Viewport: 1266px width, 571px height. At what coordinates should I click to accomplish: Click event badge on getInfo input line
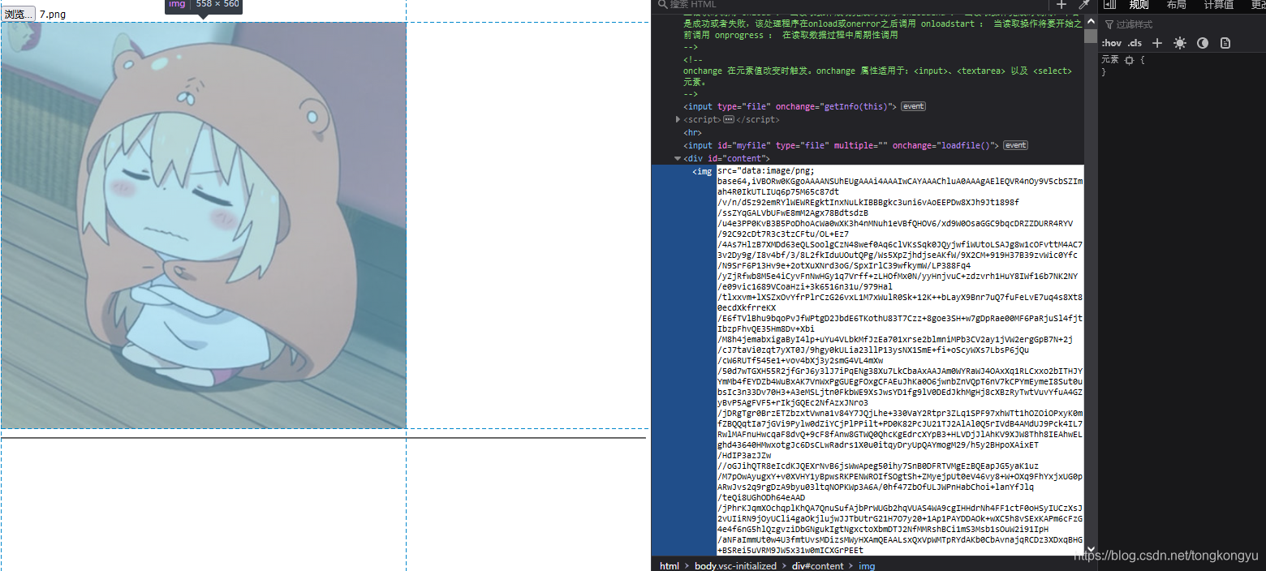(x=913, y=106)
